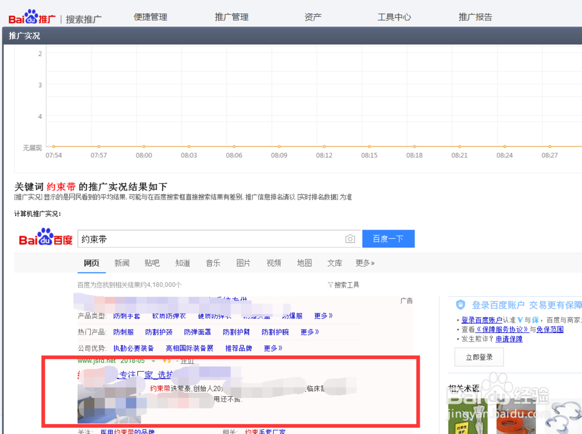This screenshot has width=582, height=434.
Task: Open 搜索工具 filter
Action: [343, 285]
